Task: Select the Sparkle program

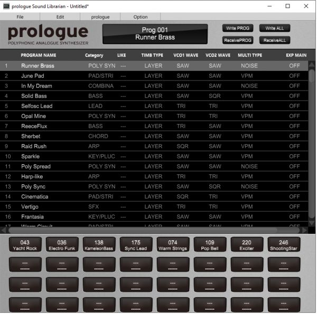Action: pyautogui.click(x=154, y=156)
